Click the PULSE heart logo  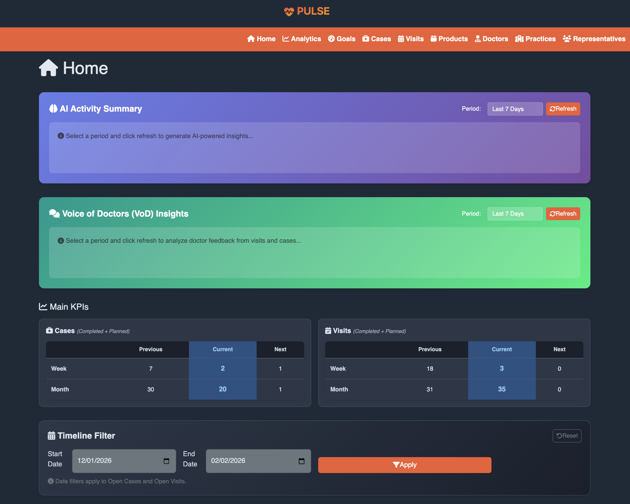289,11
